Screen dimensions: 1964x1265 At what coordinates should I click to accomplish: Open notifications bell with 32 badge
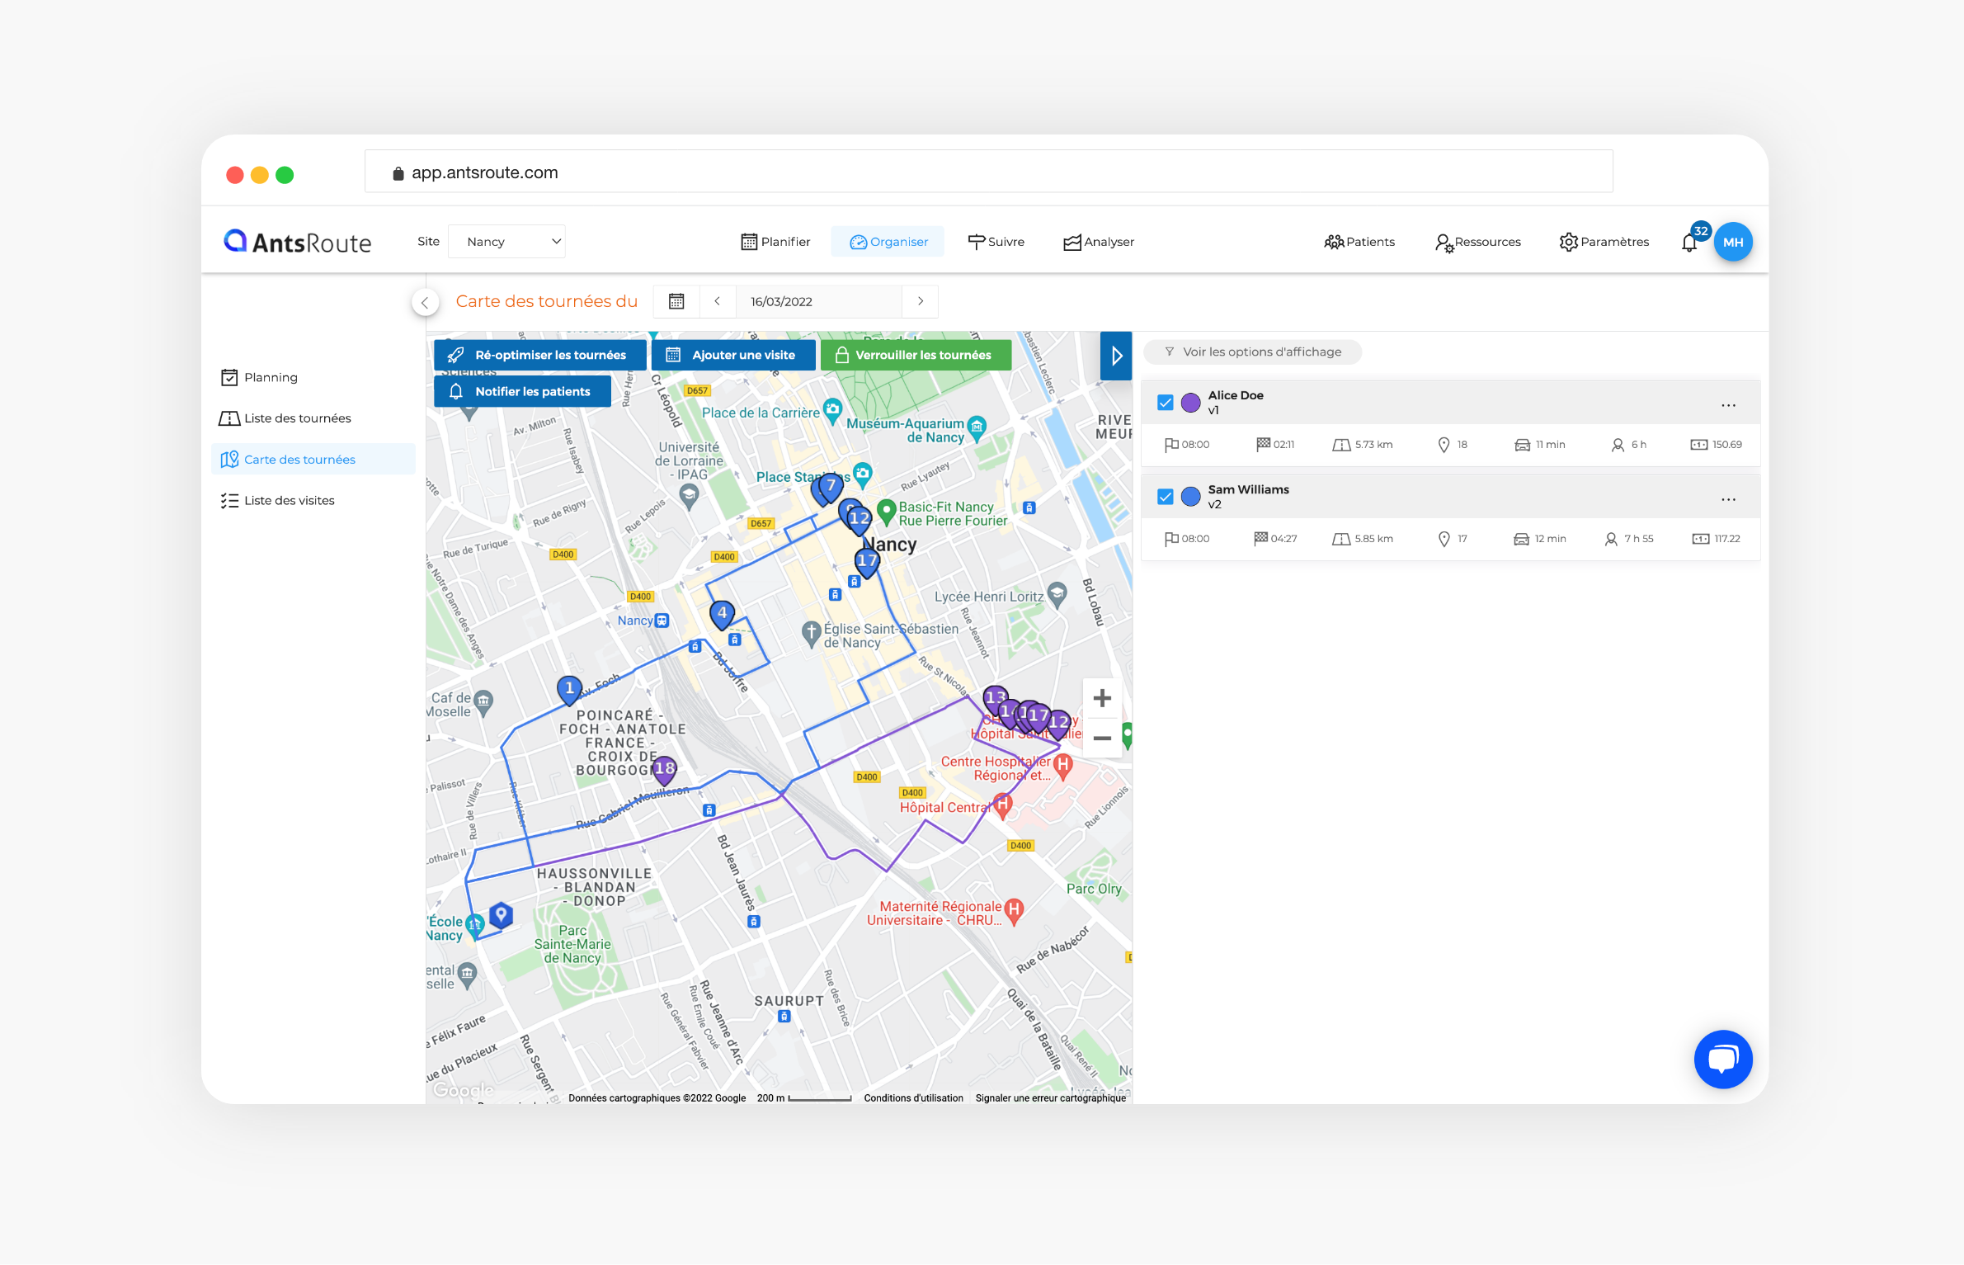[1689, 242]
